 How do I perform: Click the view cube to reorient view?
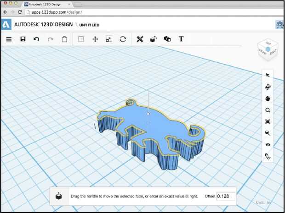click(x=268, y=49)
